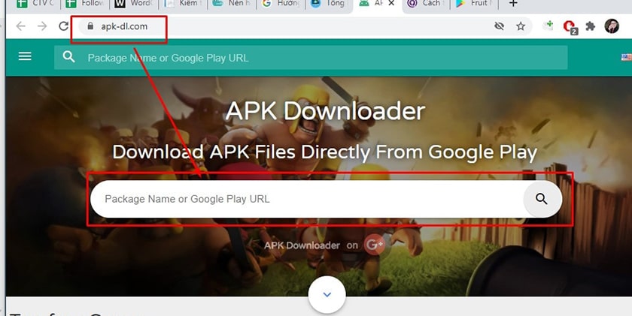Open a new tab with plus button
This screenshot has width=632, height=316.
[513, 4]
